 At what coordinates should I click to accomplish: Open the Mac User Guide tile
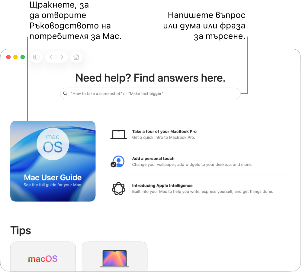(53, 161)
